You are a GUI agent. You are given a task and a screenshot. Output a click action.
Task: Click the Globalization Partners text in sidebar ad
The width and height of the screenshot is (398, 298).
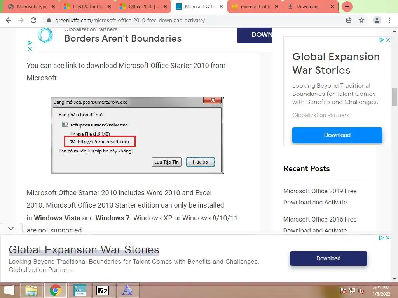coord(321,115)
